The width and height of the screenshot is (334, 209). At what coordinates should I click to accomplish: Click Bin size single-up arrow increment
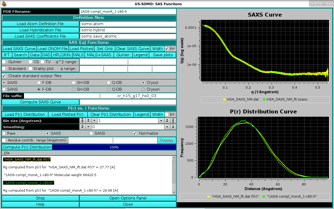pos(161,121)
